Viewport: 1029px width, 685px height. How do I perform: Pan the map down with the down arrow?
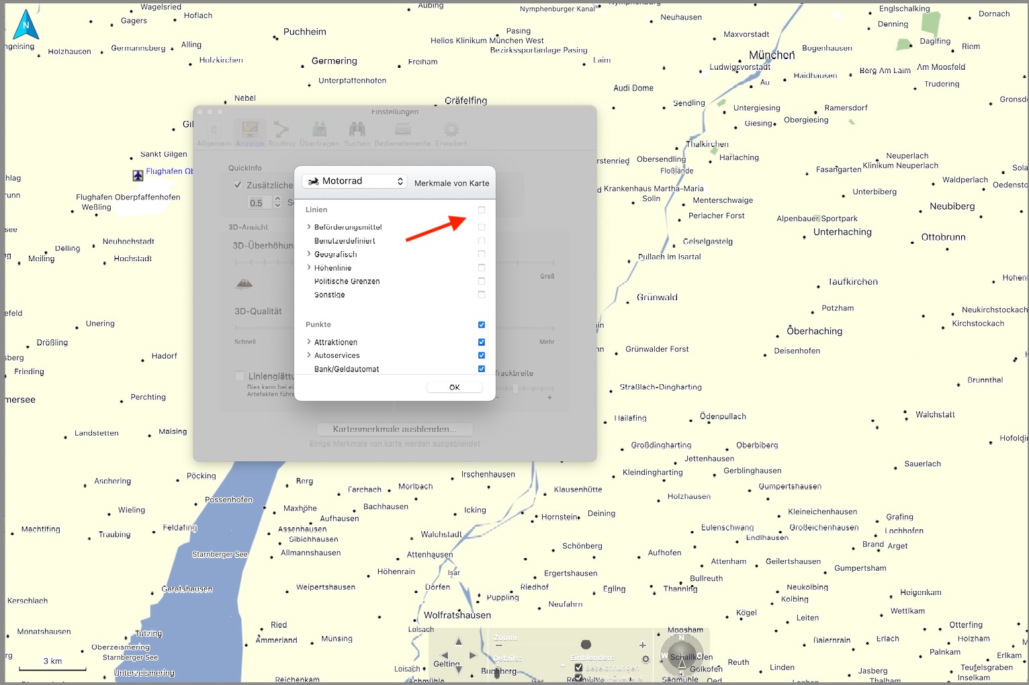[459, 670]
